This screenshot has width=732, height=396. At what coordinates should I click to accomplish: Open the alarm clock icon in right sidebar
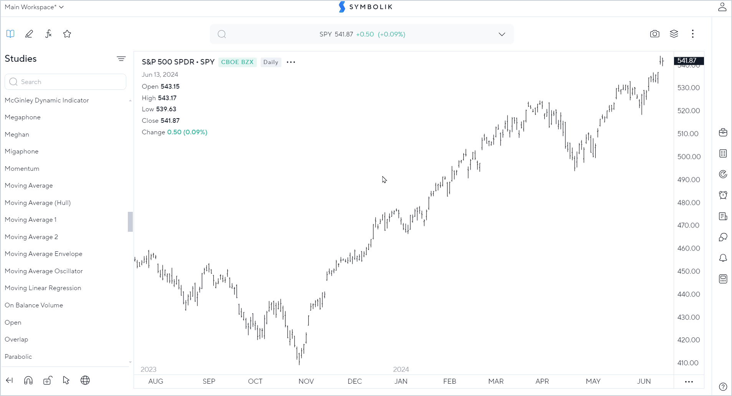(x=723, y=195)
